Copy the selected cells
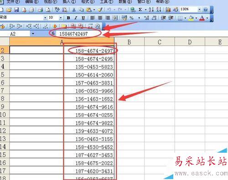Viewport: 228px width, 180px height. pyautogui.click(x=81, y=10)
